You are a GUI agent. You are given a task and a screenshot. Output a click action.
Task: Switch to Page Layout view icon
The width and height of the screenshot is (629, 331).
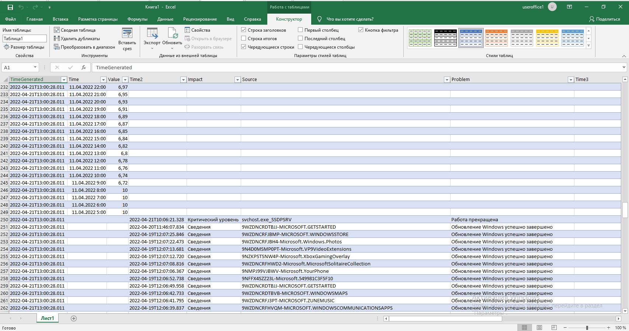[x=539, y=327]
